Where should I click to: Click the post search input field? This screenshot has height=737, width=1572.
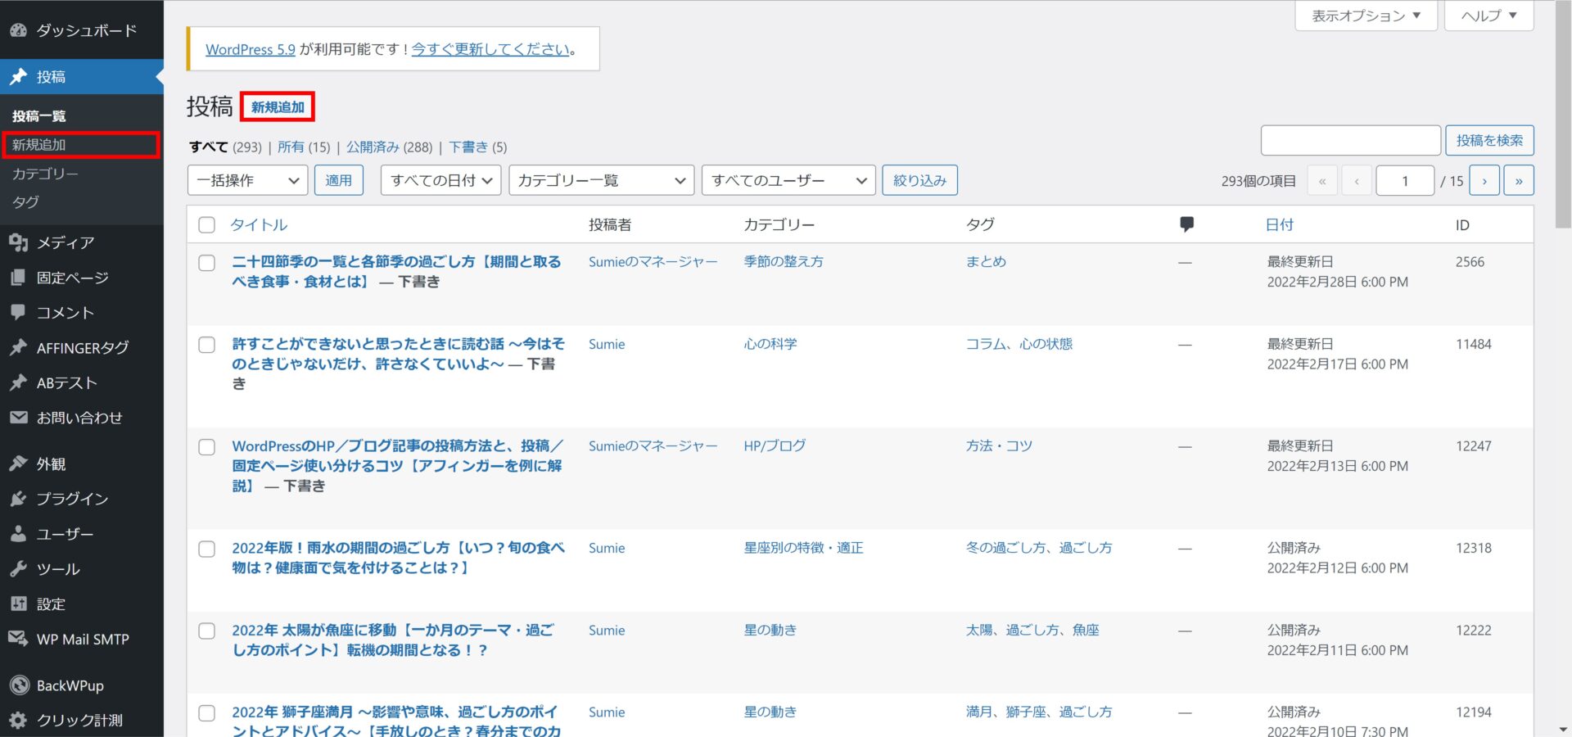point(1351,141)
